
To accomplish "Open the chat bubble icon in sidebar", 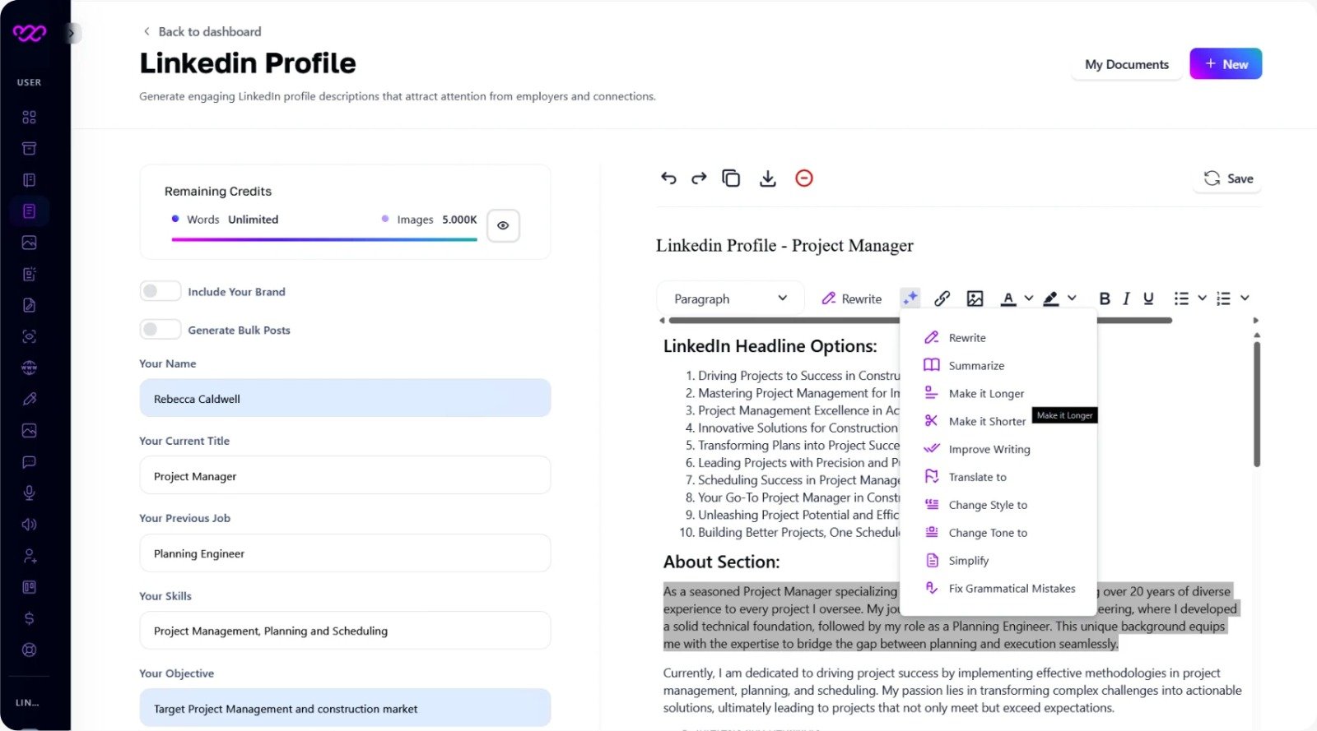I will pyautogui.click(x=29, y=461).
